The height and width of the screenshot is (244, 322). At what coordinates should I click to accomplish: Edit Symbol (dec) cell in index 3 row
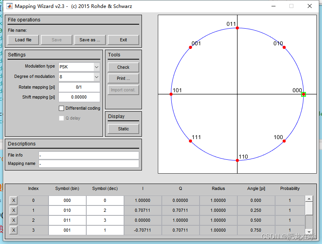point(105,230)
